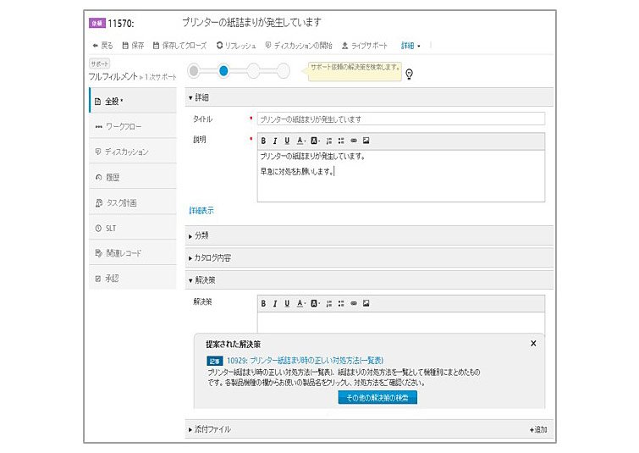Insert numbered list in description editor

[329, 141]
